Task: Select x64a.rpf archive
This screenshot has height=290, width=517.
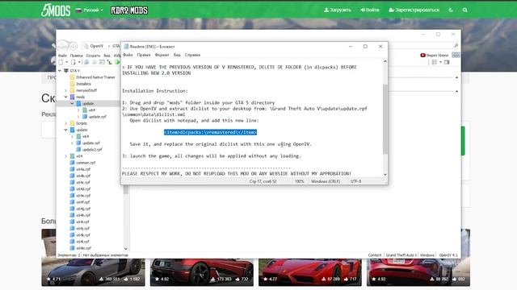Action: tap(83, 169)
